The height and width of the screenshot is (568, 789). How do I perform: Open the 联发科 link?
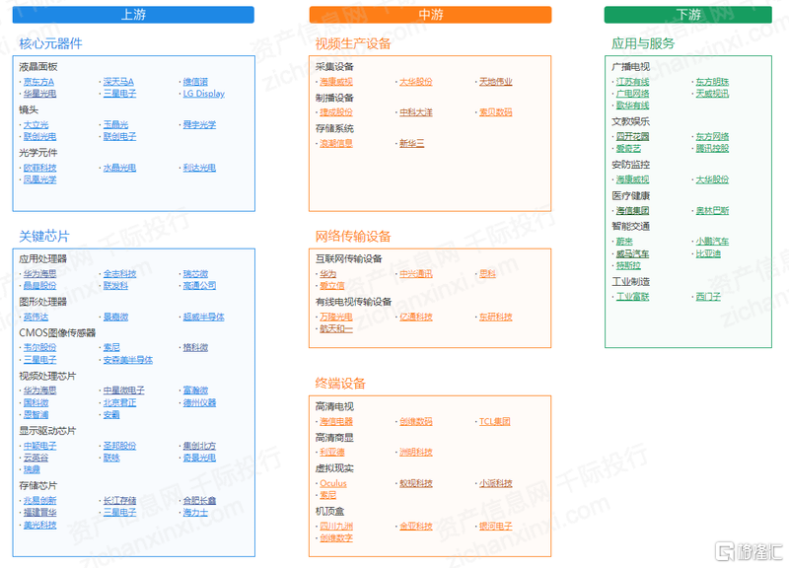115,285
